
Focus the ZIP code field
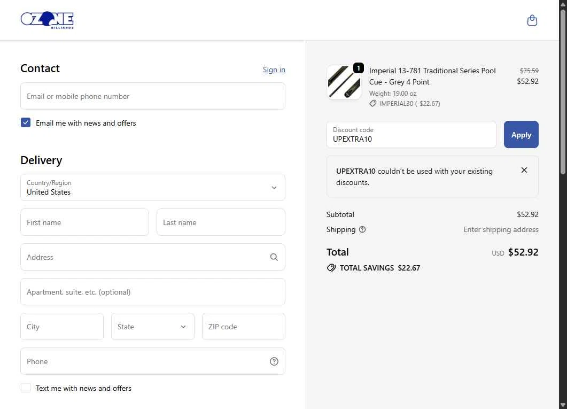point(244,327)
